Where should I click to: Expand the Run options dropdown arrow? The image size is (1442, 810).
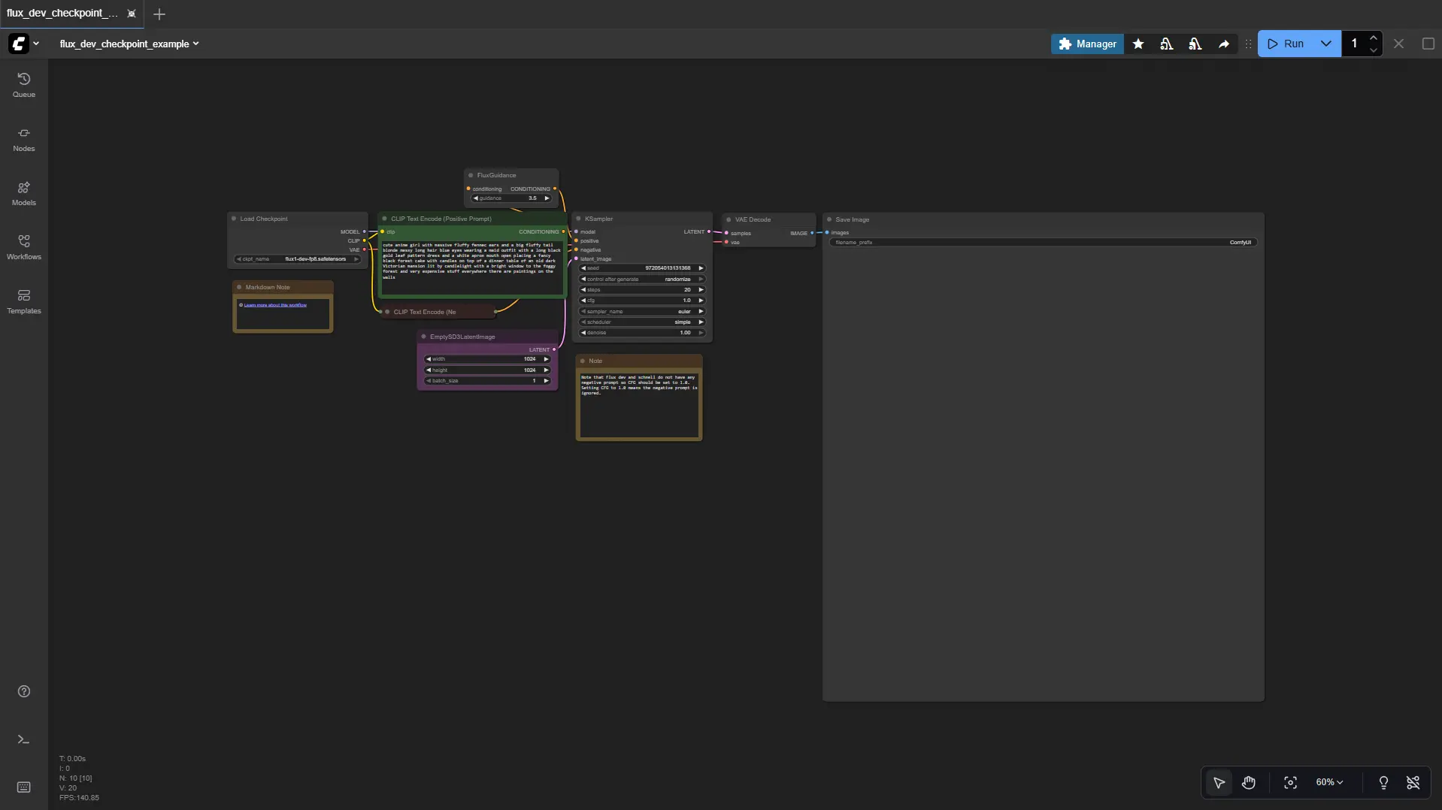click(x=1326, y=44)
